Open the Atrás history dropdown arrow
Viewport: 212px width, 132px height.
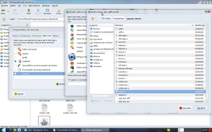pyautogui.click(x=8, y=11)
